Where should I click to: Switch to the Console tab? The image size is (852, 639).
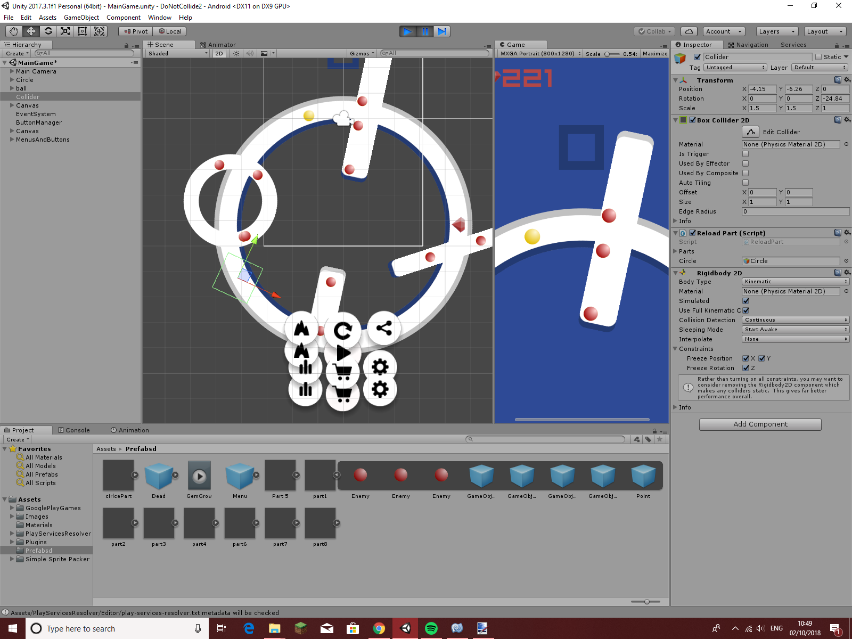tap(74, 430)
